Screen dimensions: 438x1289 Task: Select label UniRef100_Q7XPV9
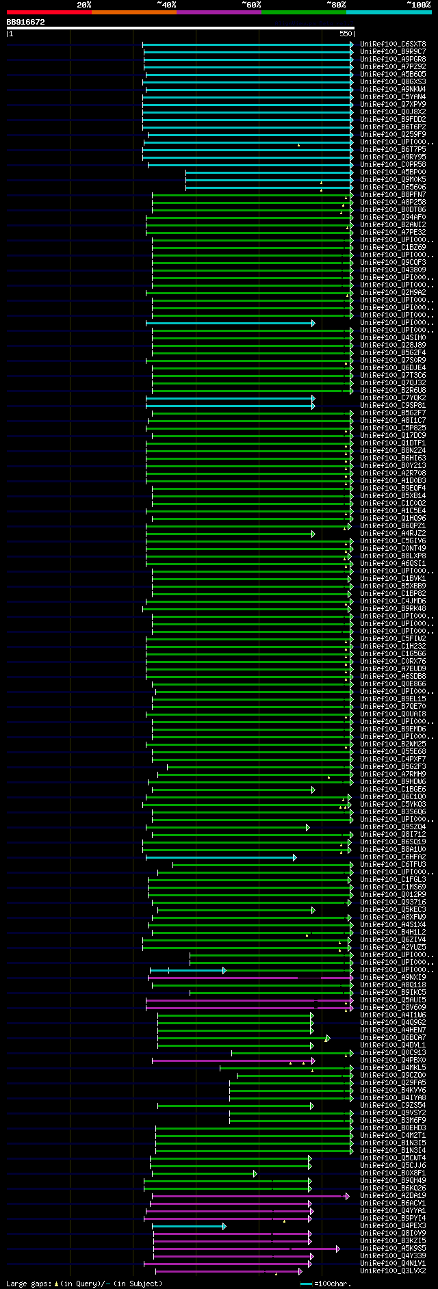[393, 104]
